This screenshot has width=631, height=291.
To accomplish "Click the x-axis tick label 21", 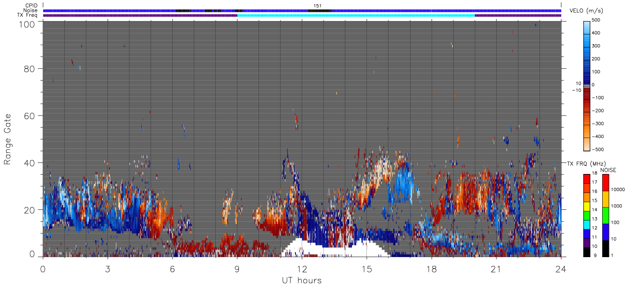I will click(496, 268).
